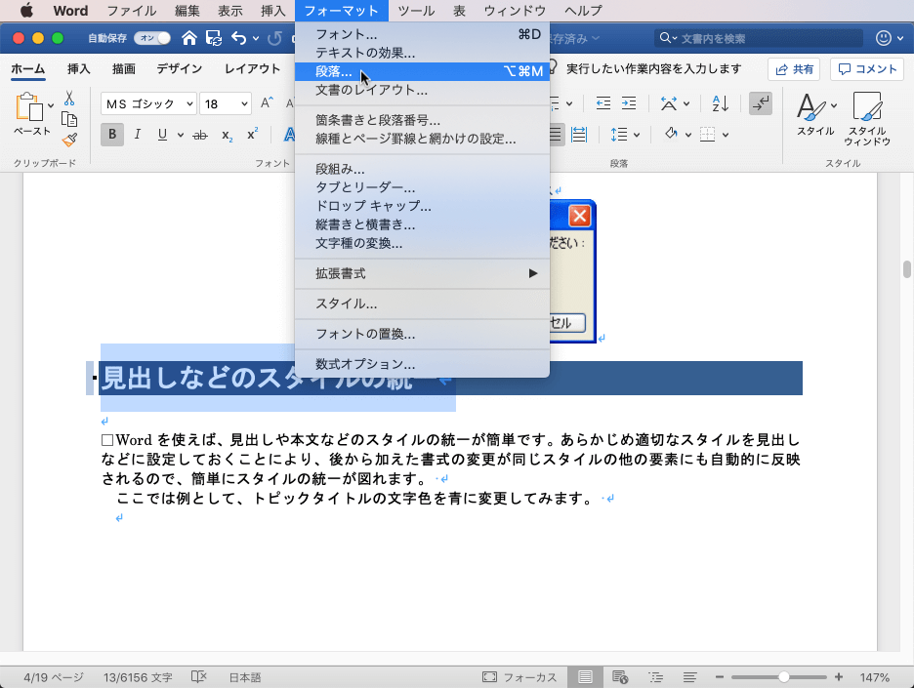
Task: Click the Shading paint bucket icon
Action: [x=671, y=135]
